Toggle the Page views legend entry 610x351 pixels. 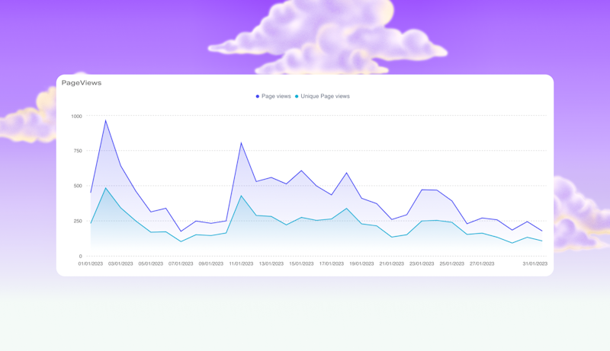(x=273, y=96)
